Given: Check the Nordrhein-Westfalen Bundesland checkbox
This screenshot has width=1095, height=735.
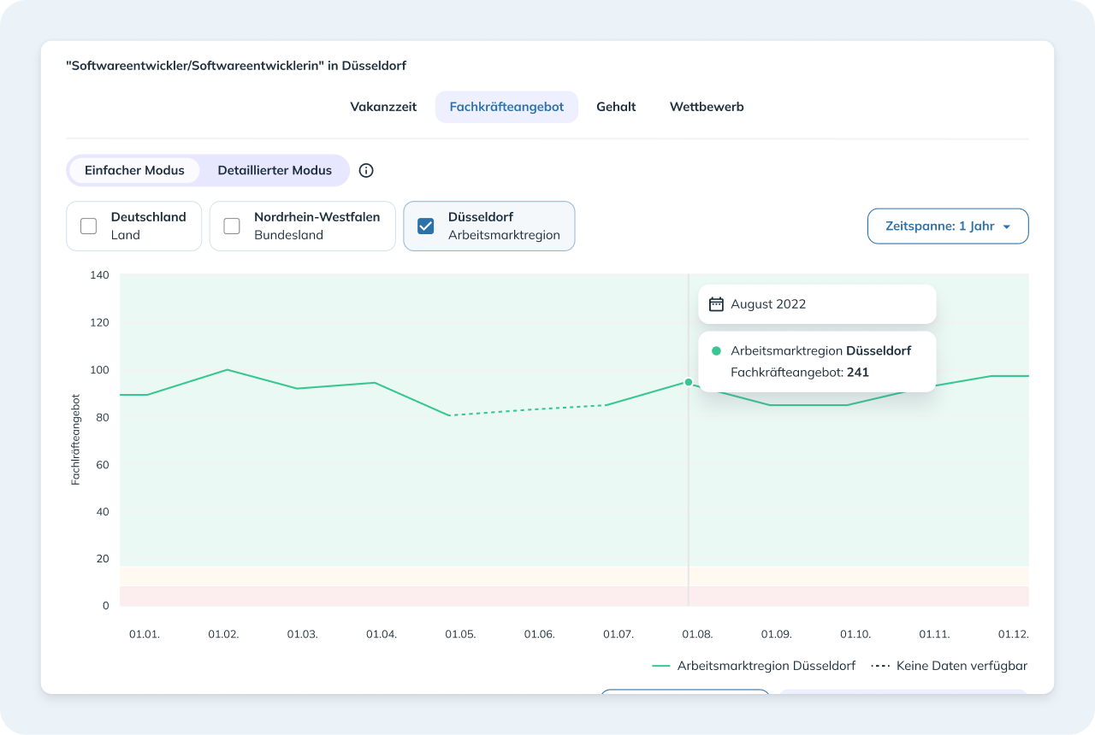Looking at the screenshot, I should point(232,226).
